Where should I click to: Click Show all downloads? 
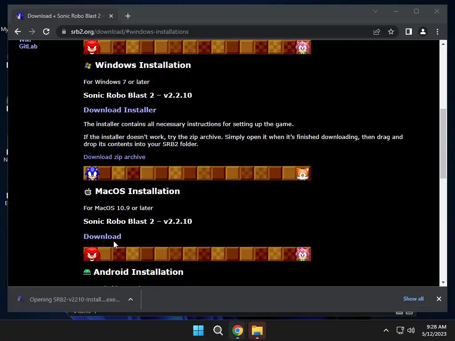click(413, 299)
